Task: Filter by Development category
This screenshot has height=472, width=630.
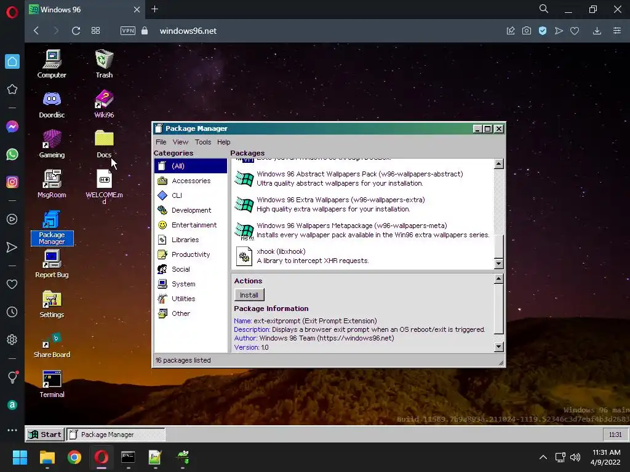Action: tap(191, 210)
